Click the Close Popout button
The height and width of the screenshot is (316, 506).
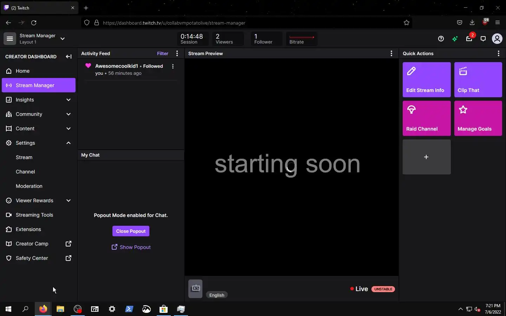click(131, 231)
